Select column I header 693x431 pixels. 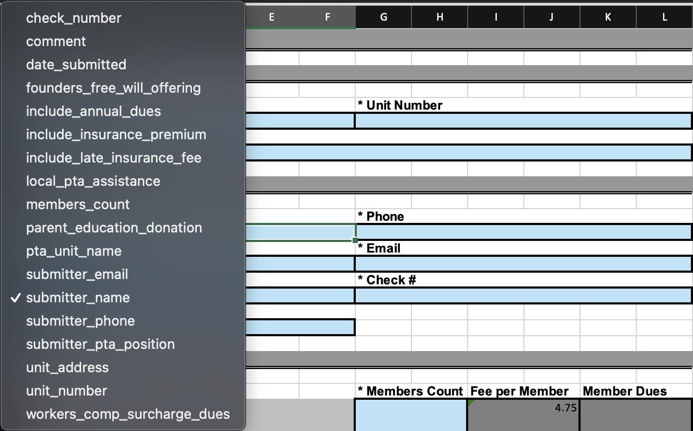(x=496, y=17)
